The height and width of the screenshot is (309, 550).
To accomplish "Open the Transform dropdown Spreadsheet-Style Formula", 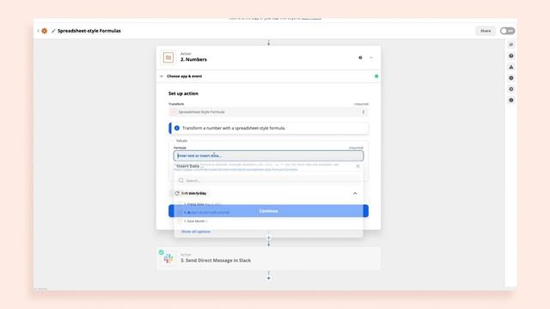I will (x=268, y=112).
